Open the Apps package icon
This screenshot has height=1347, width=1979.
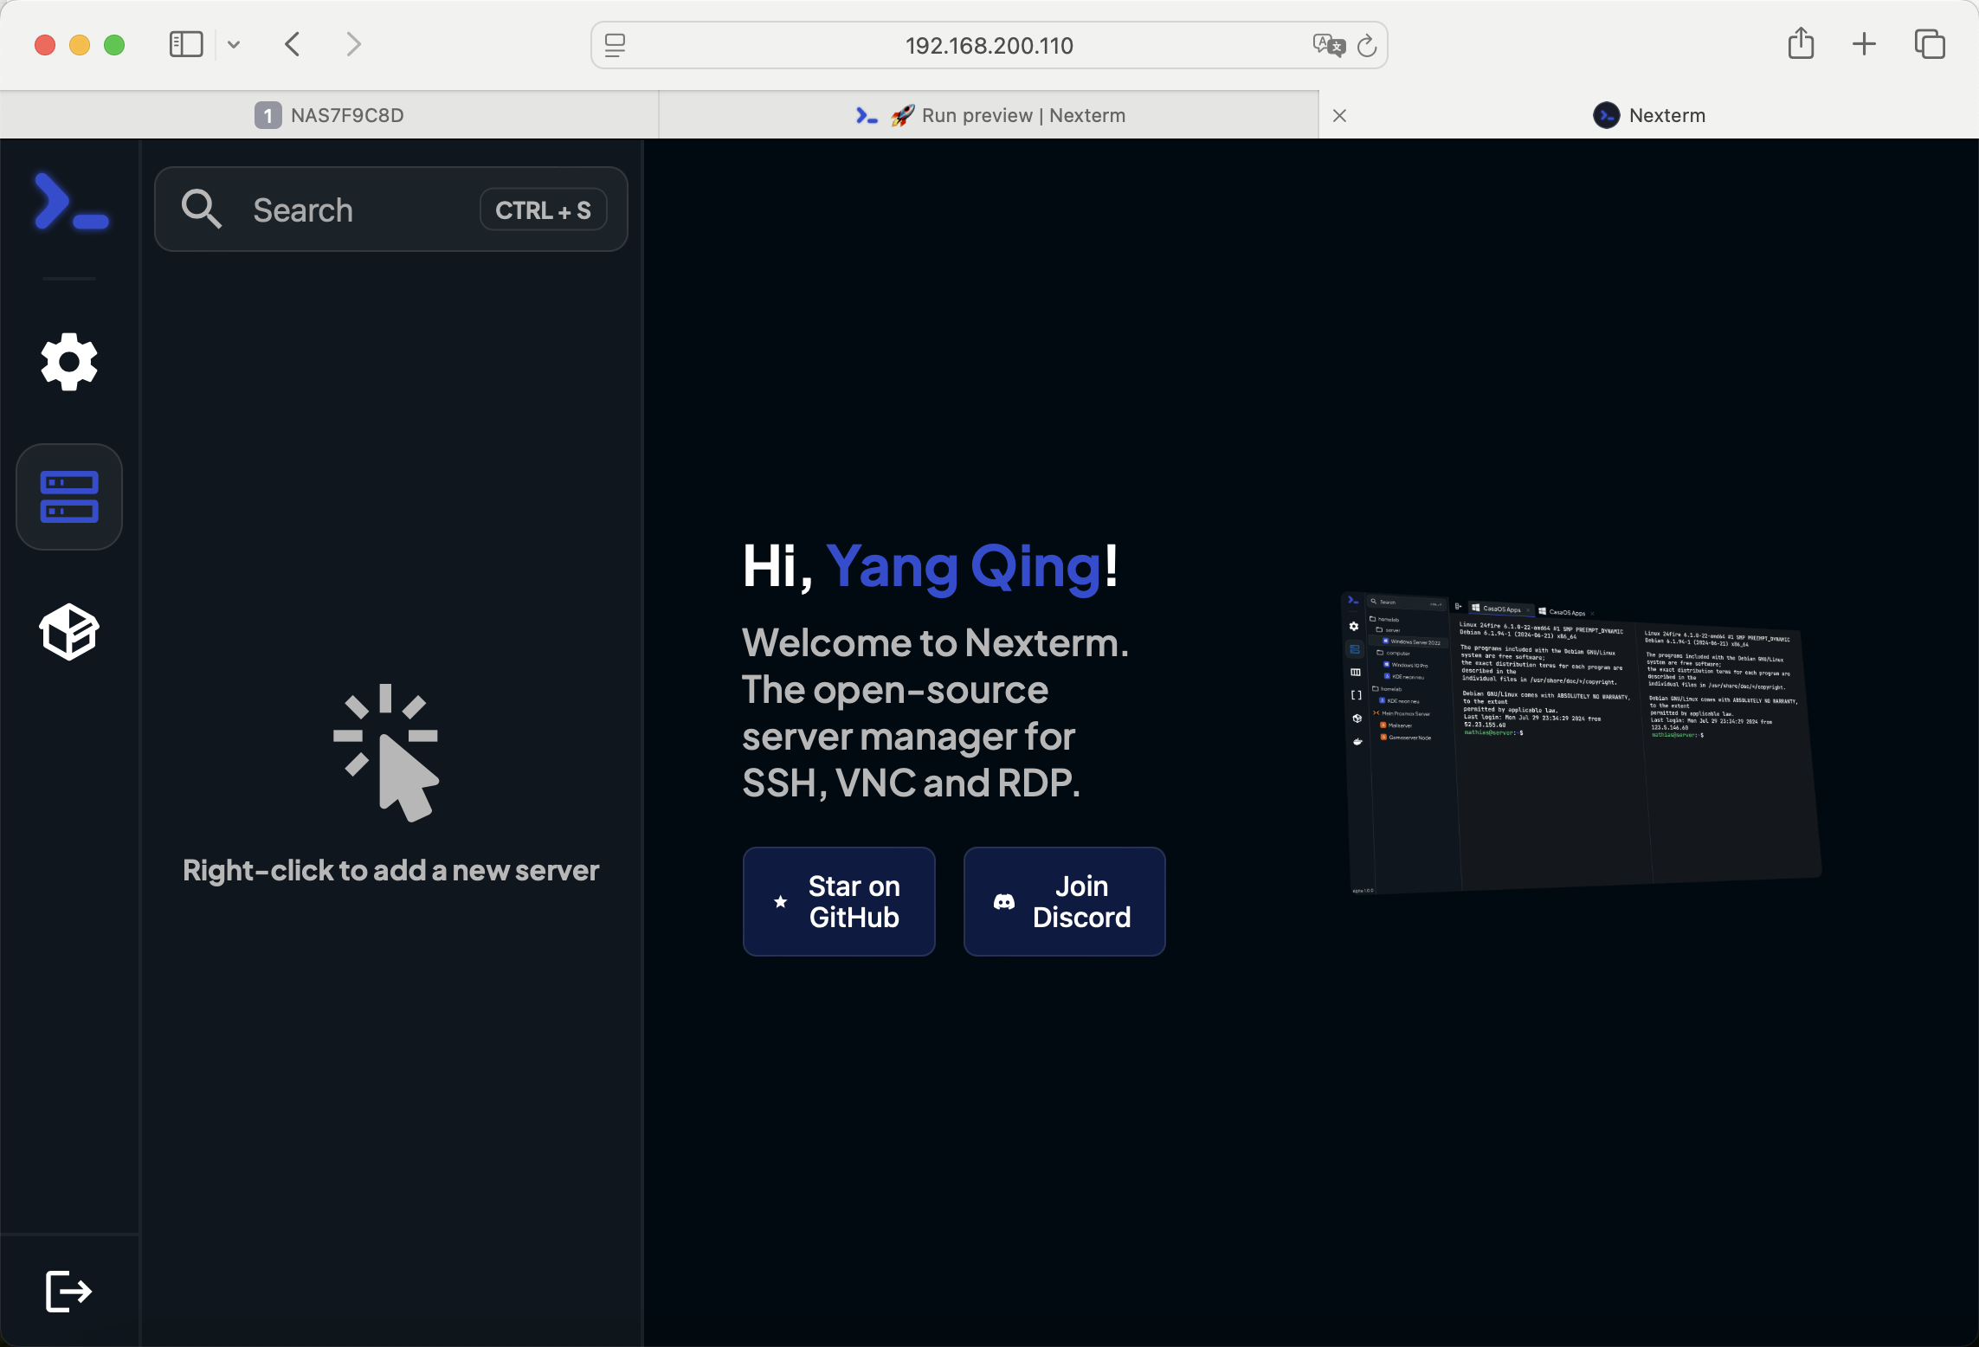(x=69, y=632)
